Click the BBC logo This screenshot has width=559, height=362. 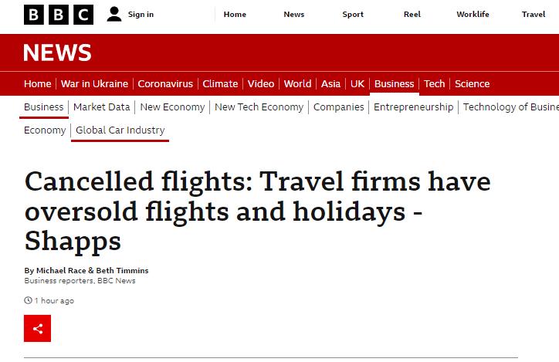[x=59, y=15]
